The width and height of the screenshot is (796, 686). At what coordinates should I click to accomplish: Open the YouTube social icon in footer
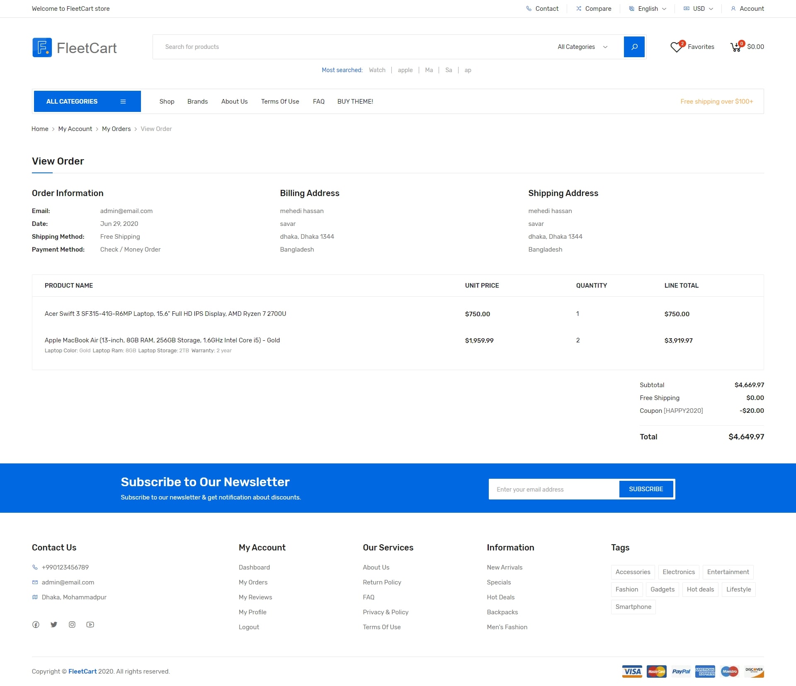[90, 625]
